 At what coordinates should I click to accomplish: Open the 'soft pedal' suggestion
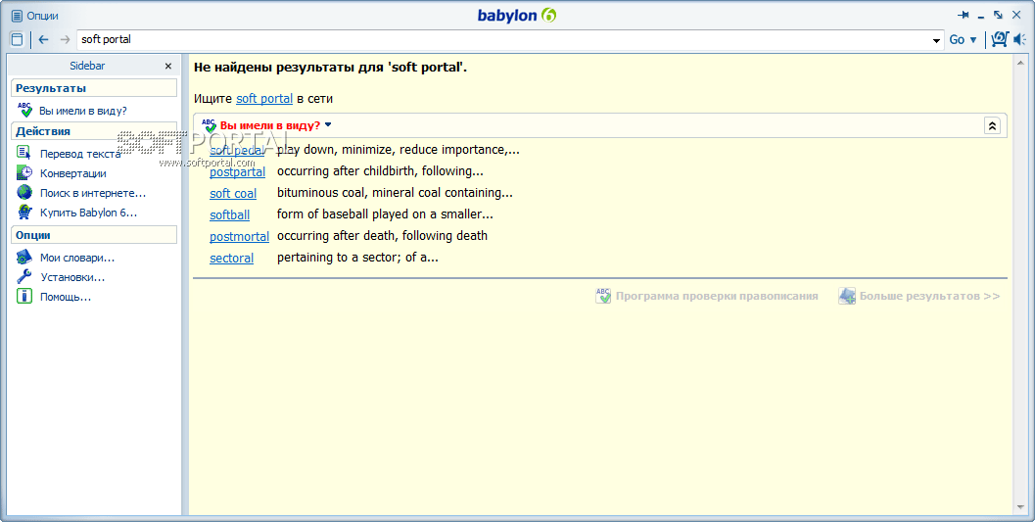point(237,151)
